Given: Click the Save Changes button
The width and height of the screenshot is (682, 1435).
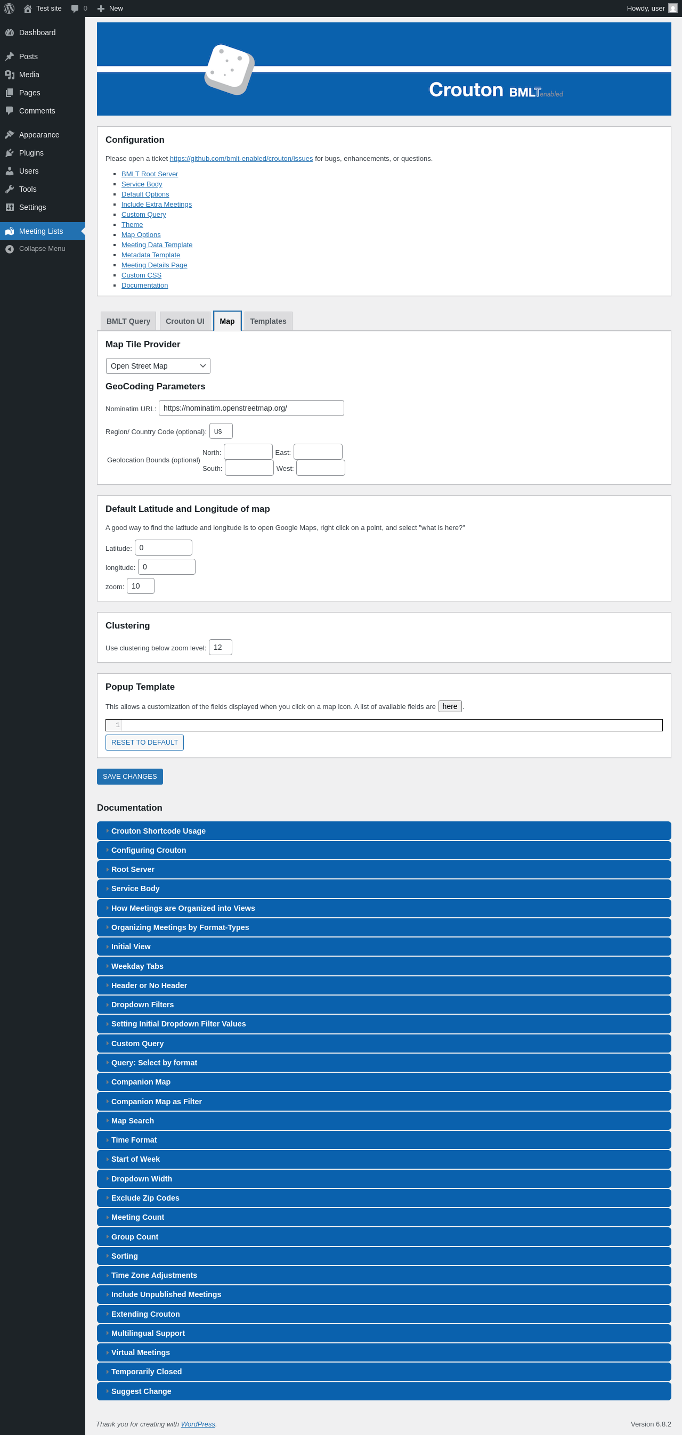Looking at the screenshot, I should (130, 777).
